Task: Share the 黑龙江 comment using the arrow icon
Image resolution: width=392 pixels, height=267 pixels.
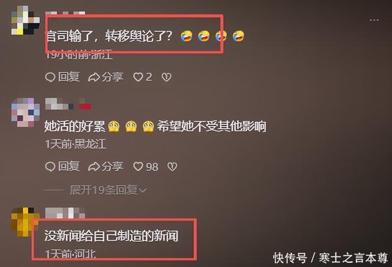Action: click(x=94, y=167)
